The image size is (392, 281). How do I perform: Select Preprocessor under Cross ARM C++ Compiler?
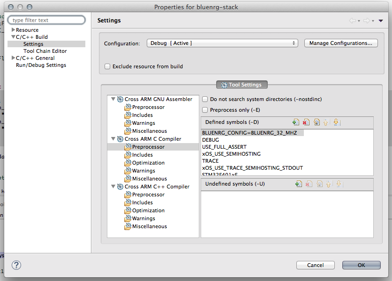(148, 195)
